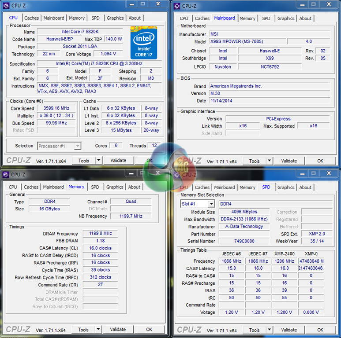Screen dimensions: 341x338
Task: Click Tools button in the SPD window
Action: coord(255,330)
